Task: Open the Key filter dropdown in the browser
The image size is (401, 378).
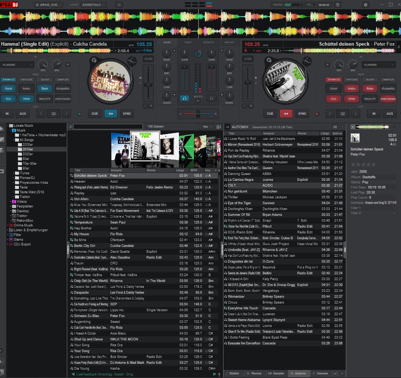Action: [205, 127]
